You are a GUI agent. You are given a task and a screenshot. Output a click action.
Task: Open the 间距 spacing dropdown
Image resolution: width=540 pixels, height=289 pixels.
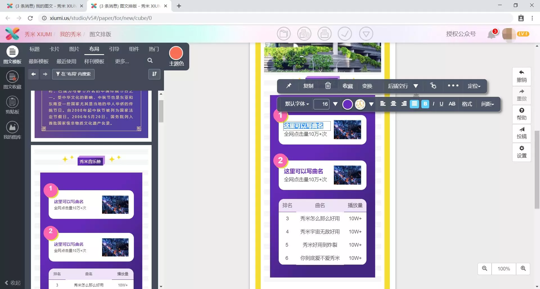487,104
